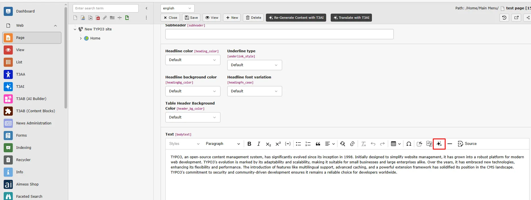Toggle italic formatting in the text editor
531x200 pixels.
[259, 144]
